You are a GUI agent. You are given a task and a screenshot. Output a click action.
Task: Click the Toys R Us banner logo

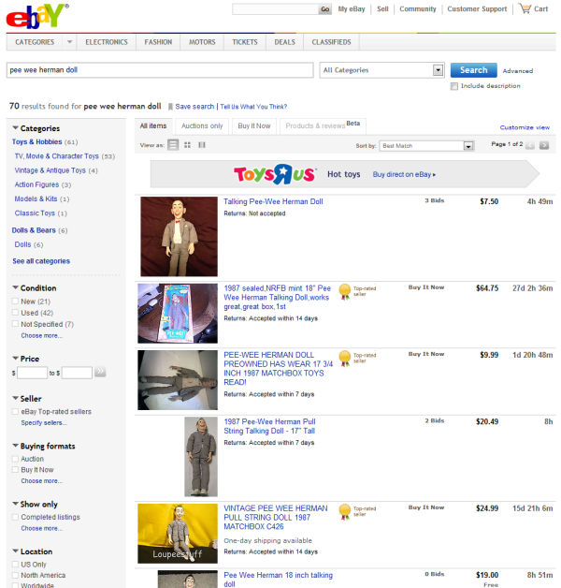[275, 174]
